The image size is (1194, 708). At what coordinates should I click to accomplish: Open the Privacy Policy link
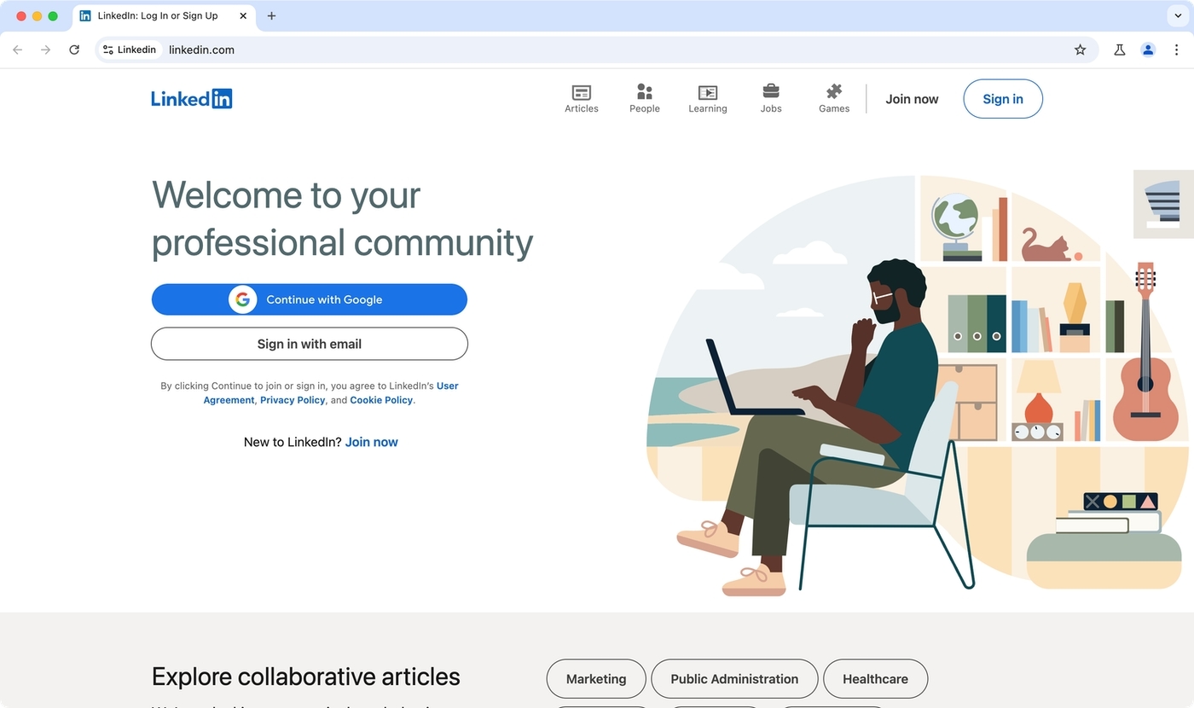[x=293, y=400]
